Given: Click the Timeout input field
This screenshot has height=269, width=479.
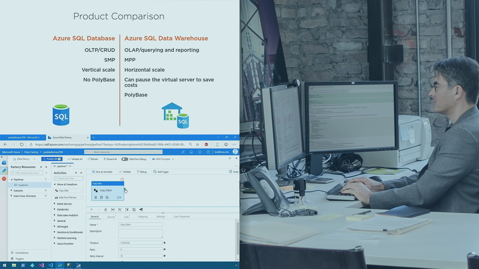Looking at the screenshot, I should (141, 243).
